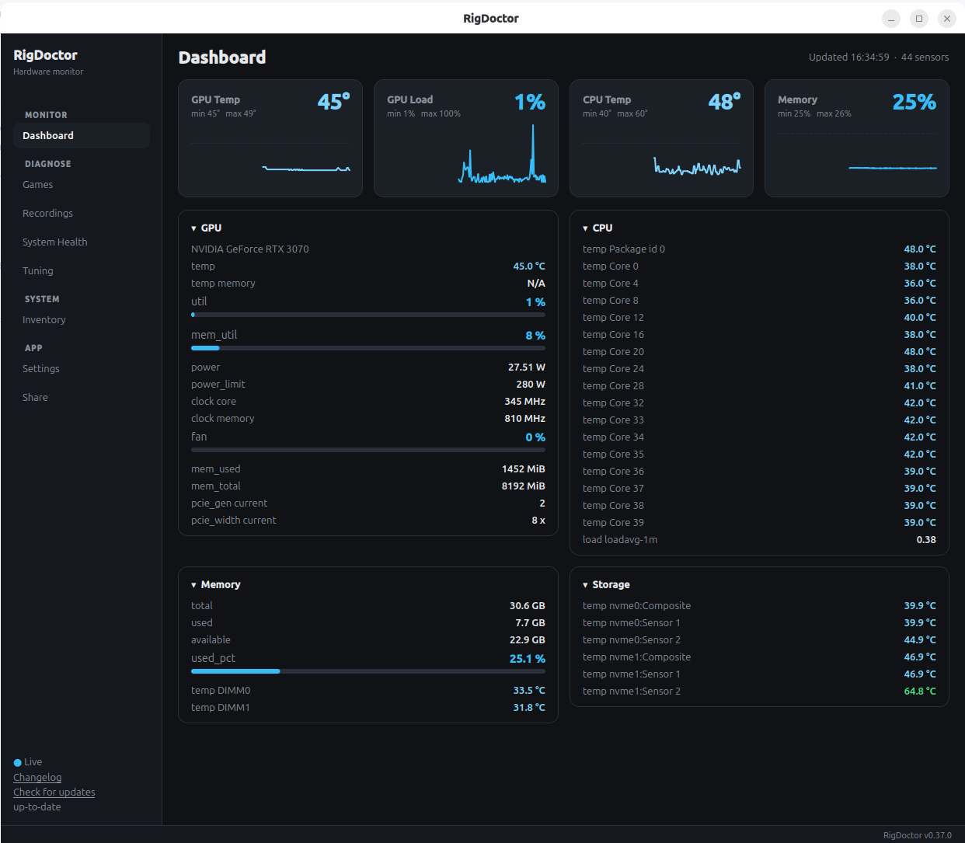Click the temp Core 12 row
This screenshot has width=965, height=843.
point(759,318)
